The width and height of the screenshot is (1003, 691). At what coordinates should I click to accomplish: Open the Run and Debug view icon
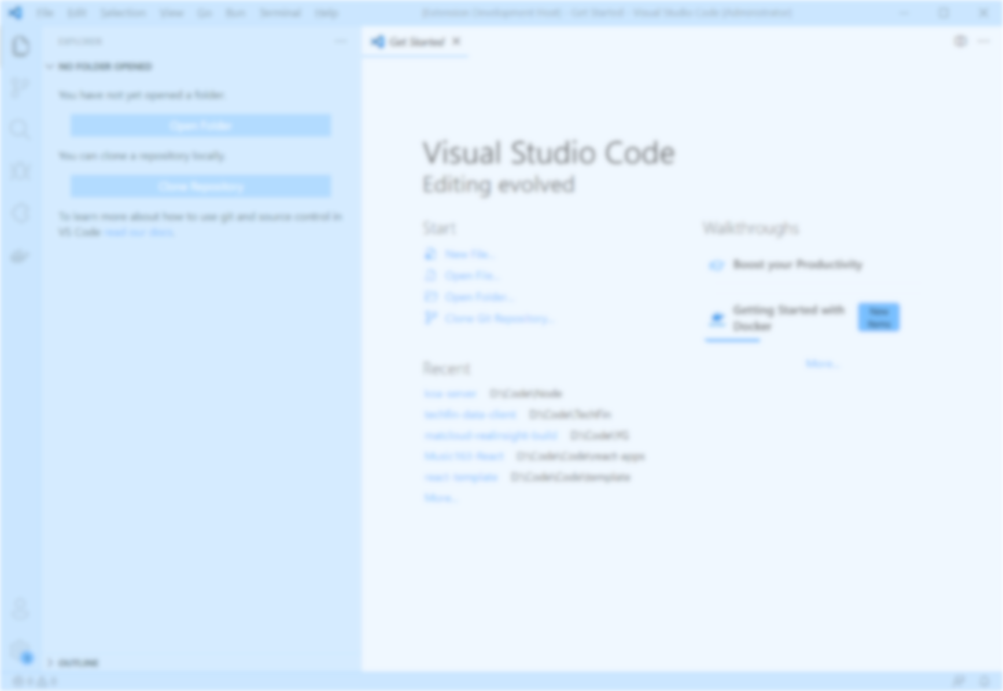coord(20,171)
